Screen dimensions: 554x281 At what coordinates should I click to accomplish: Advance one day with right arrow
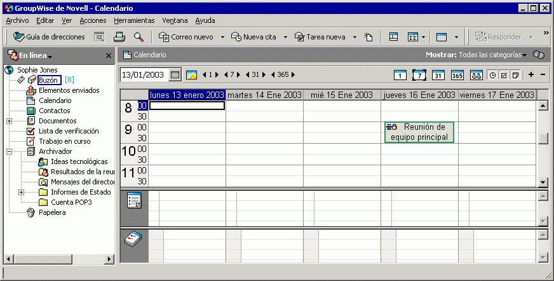[x=217, y=74]
